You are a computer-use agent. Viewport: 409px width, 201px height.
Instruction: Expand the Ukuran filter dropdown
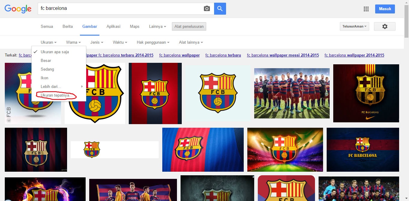(x=49, y=42)
